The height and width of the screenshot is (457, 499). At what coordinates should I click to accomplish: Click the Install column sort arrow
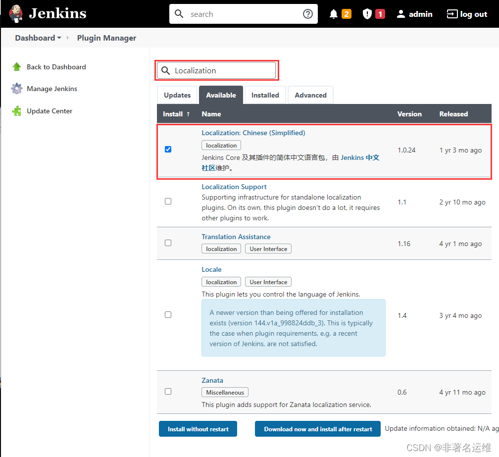[188, 114]
